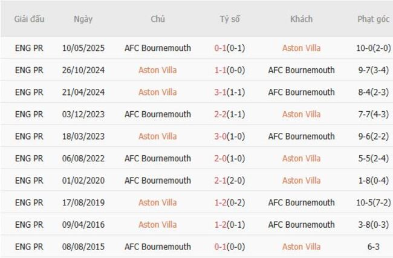Viewport: 393px width, 258px height.
Task: Click the date 06/08/2022
Action: 83,158
